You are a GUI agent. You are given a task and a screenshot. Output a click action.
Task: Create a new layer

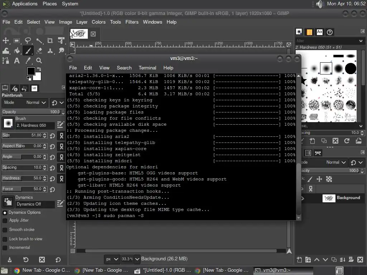299,260
